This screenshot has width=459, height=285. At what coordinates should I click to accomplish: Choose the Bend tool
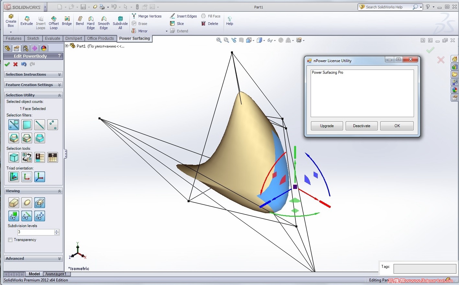80,21
